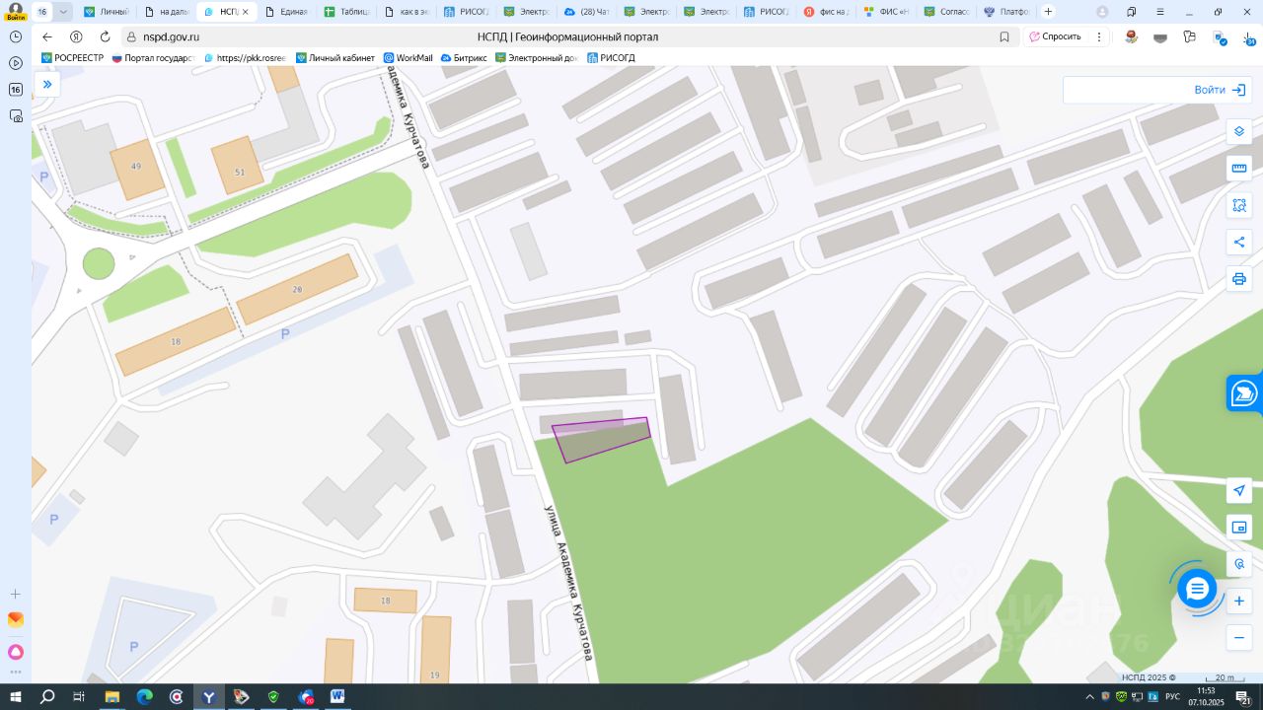Switch to the Таблица browser tab

346,12
